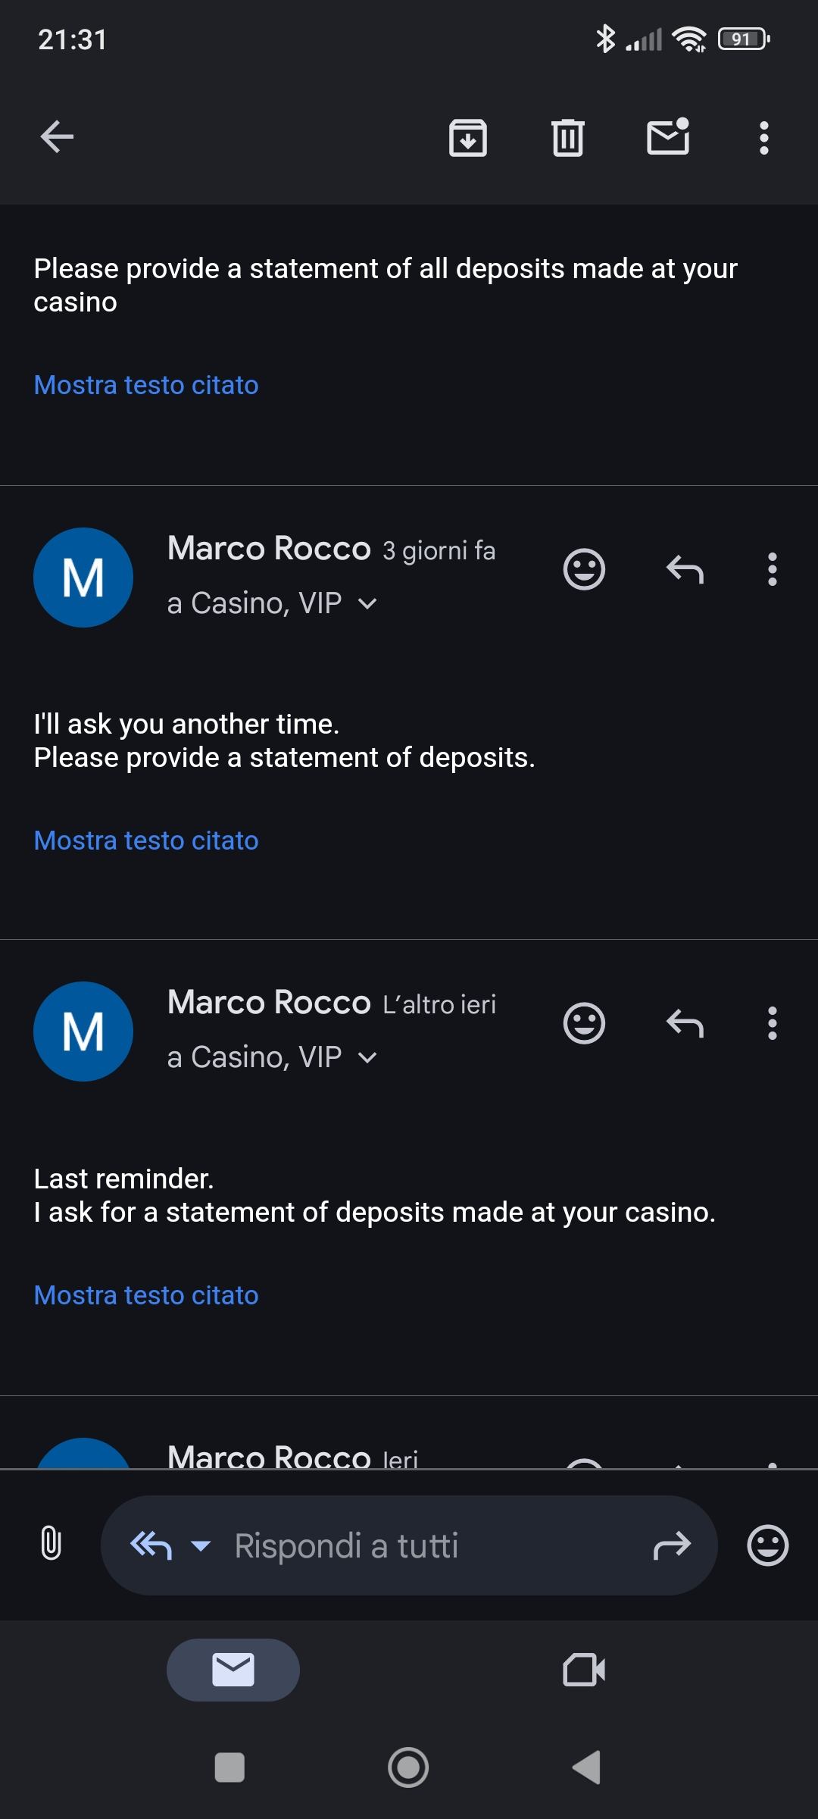
Task: Delete the conversation with trash icon
Action: click(568, 138)
